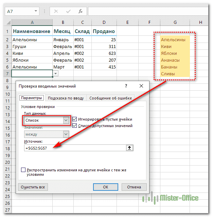
Task: Click the Insert Function fx icon
Action: pyautogui.click(x=81, y=11)
